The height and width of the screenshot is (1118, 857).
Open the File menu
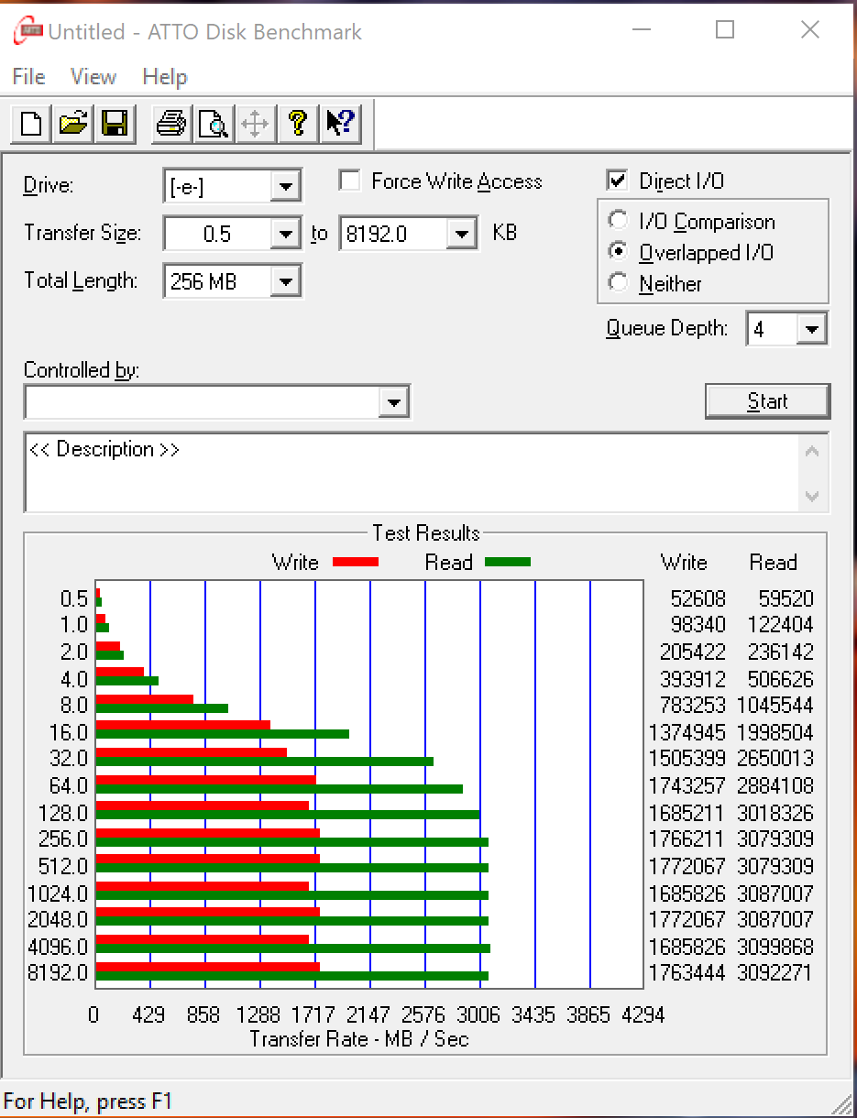29,77
